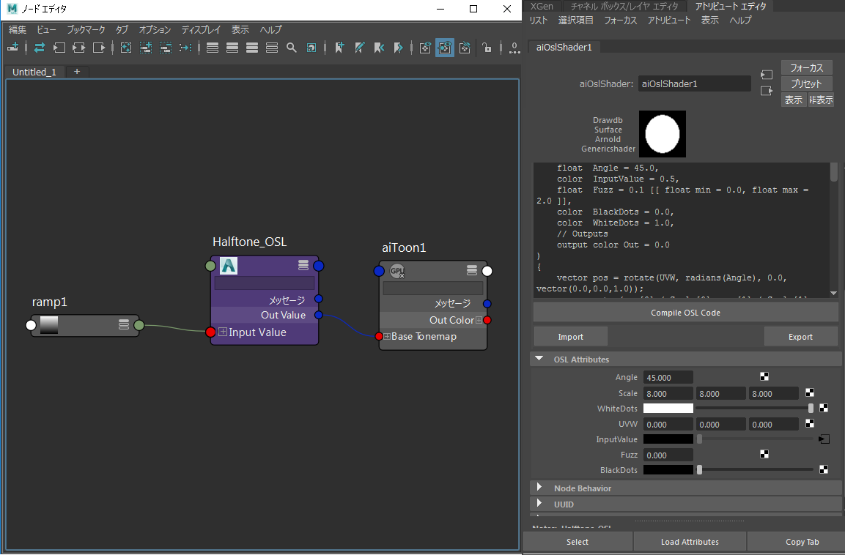
Task: Toggle view mode icon on ramp1 node
Action: click(124, 324)
